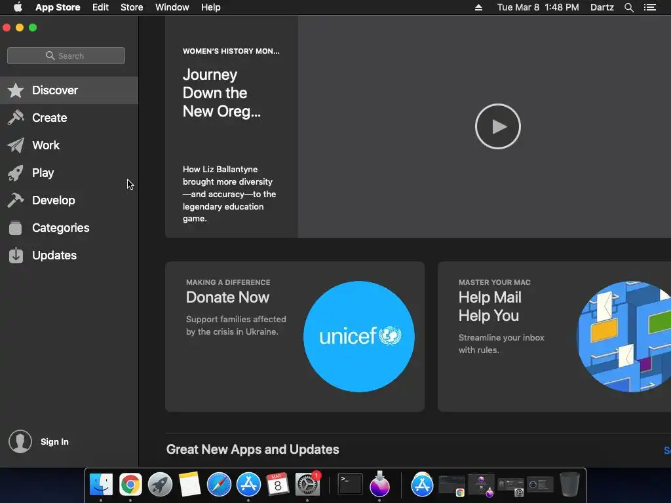Click the Great New Apps and Updates heading
Image resolution: width=671 pixels, height=503 pixels.
point(252,449)
